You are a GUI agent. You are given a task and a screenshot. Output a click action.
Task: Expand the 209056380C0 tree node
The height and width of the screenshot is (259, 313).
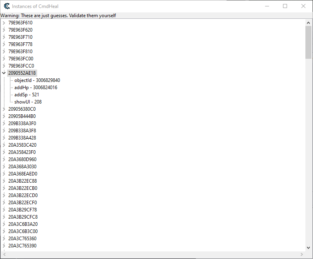4,109
